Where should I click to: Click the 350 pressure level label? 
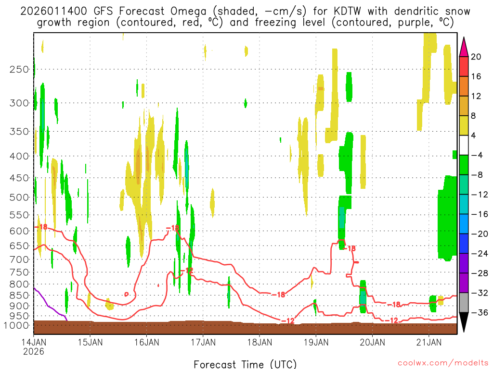click(x=19, y=132)
